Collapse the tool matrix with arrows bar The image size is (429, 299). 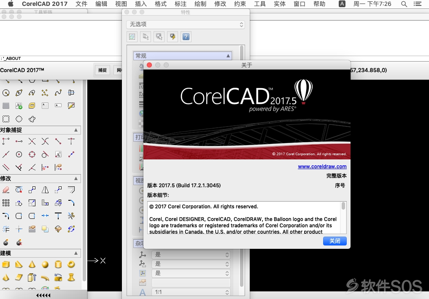43,295
